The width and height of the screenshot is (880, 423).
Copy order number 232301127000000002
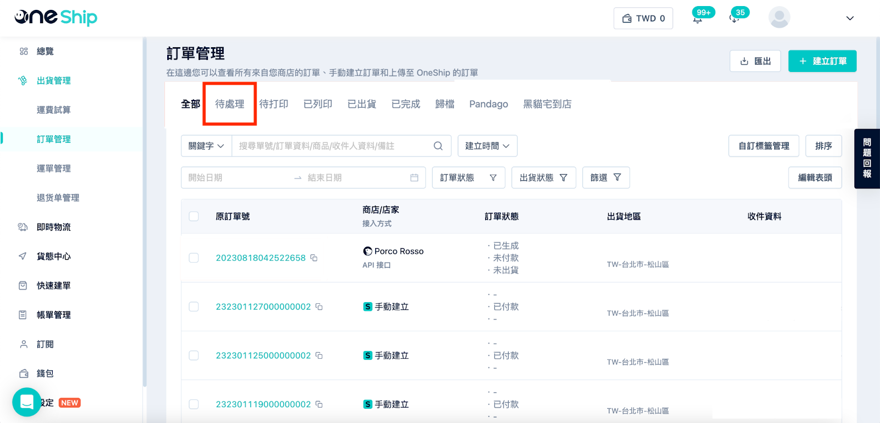click(319, 307)
